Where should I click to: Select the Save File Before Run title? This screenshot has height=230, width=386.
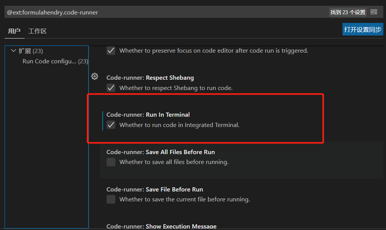tap(155, 189)
